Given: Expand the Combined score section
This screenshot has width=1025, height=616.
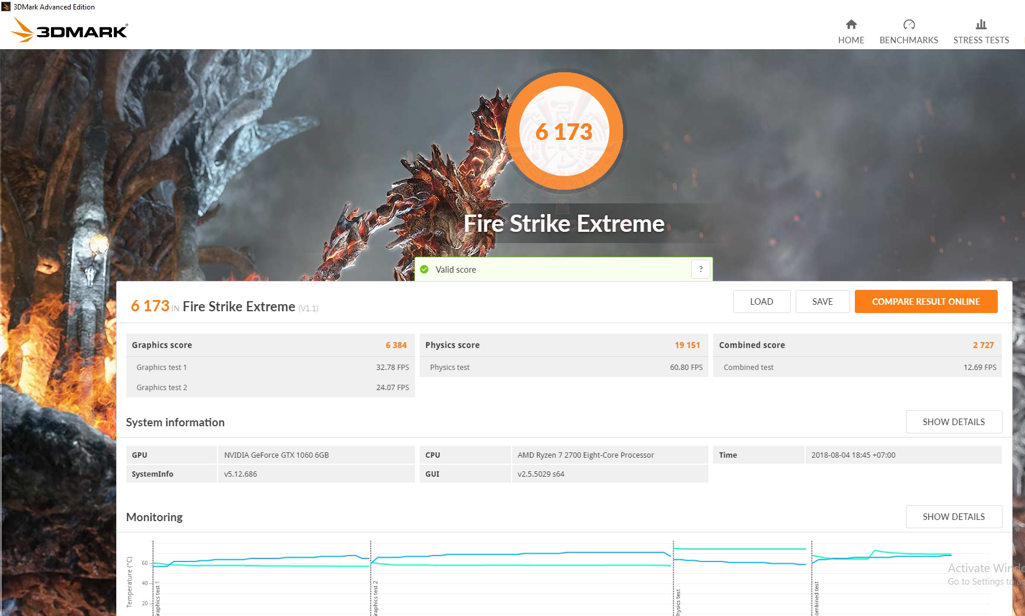Looking at the screenshot, I should (x=856, y=344).
